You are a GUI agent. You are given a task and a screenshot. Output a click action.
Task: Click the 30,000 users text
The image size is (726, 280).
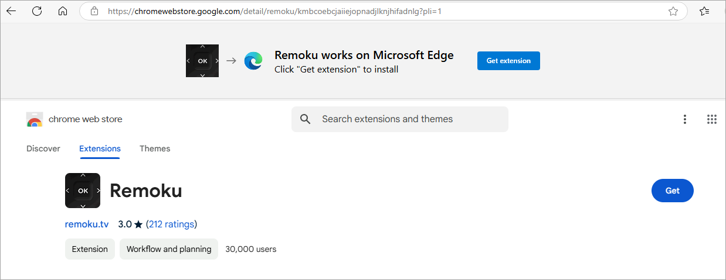251,249
